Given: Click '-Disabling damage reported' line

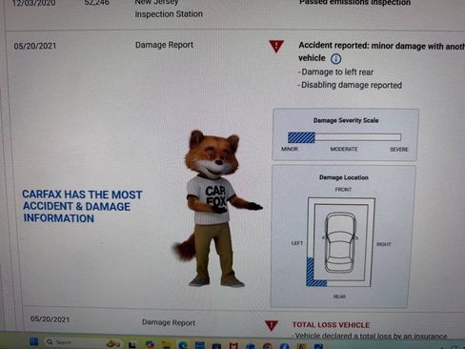Looking at the screenshot, I should [x=350, y=85].
